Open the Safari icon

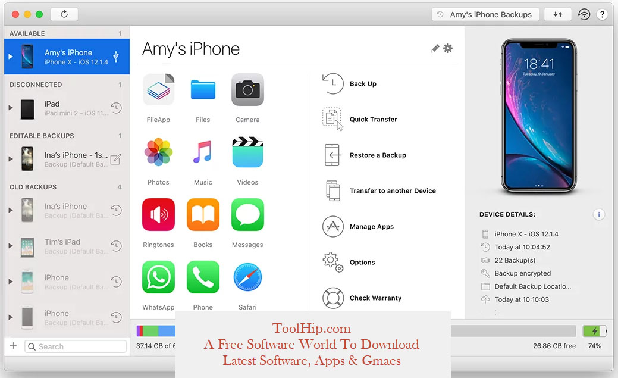coord(247,277)
